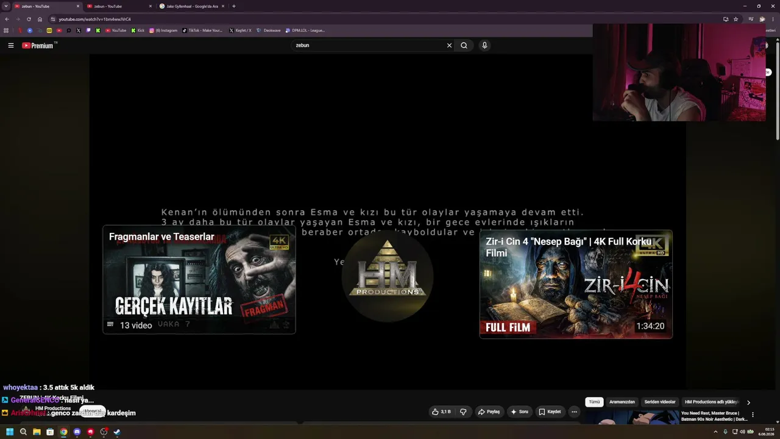Open File Explorer from the taskbar
Screen dimensions: 780x439
click(x=37, y=432)
